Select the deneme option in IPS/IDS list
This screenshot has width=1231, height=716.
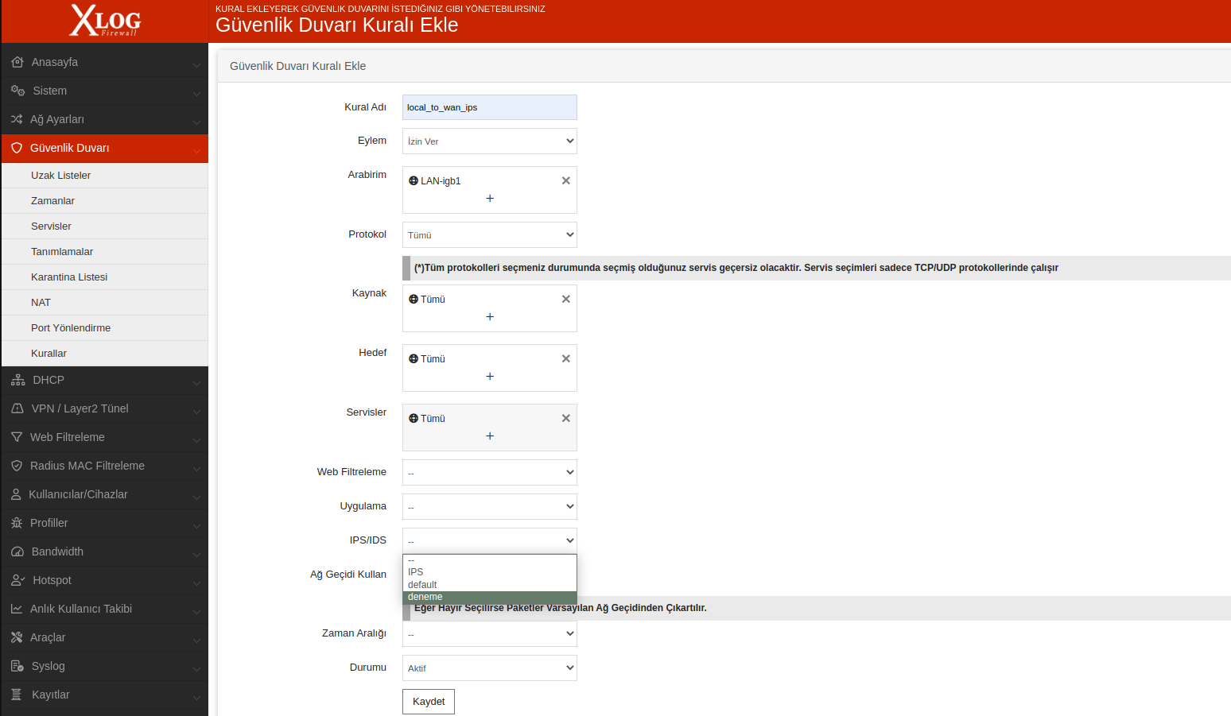490,597
